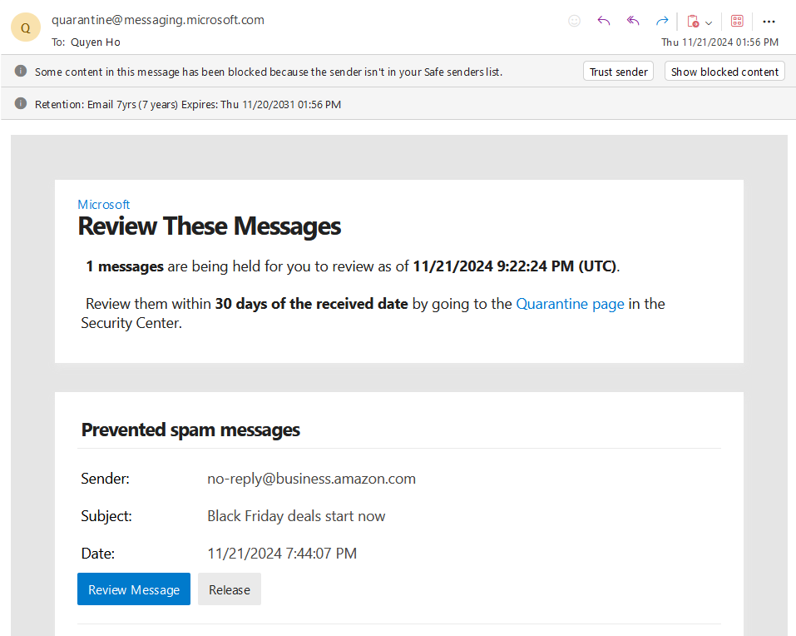Click the Review These Messages heading
This screenshot has width=796, height=636.
(209, 226)
